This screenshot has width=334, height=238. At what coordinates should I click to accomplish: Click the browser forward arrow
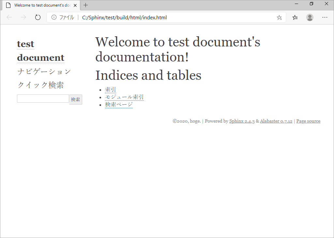point(23,17)
